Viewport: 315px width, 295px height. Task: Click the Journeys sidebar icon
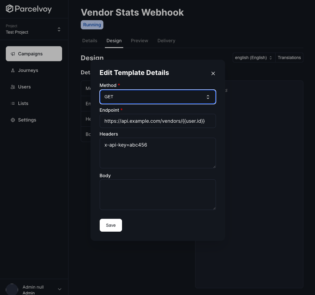(x=13, y=70)
